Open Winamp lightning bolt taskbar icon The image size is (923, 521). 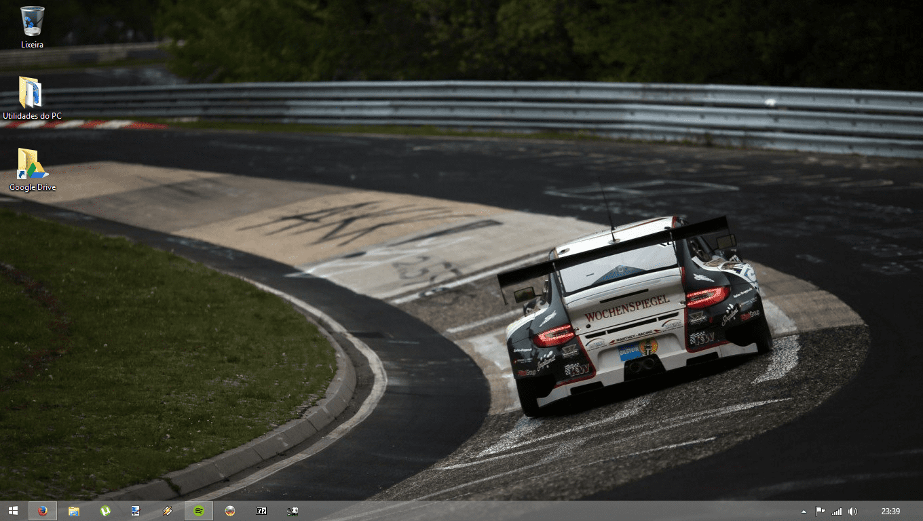click(167, 511)
